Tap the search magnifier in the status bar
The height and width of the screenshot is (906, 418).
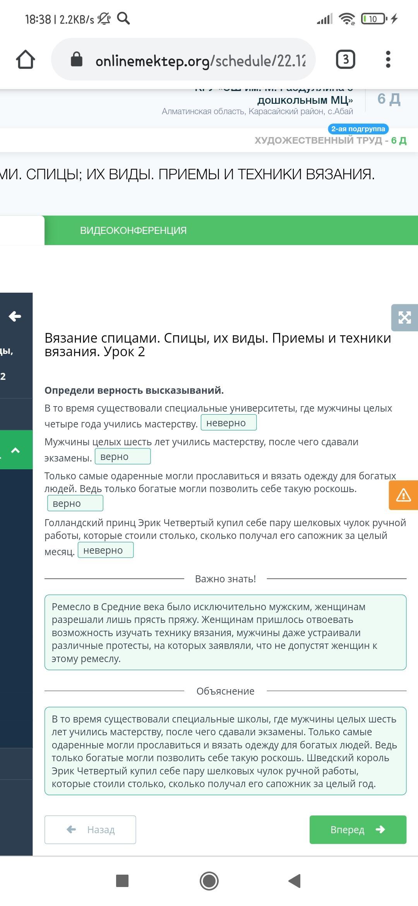pyautogui.click(x=123, y=18)
